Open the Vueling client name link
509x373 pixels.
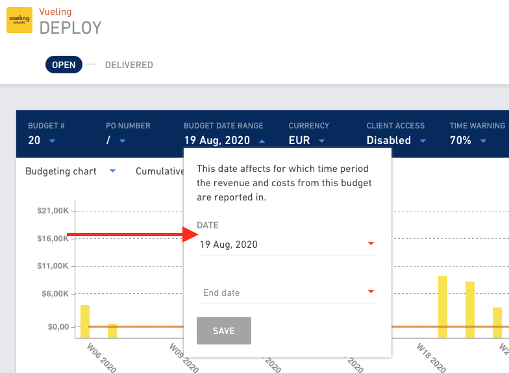[55, 12]
